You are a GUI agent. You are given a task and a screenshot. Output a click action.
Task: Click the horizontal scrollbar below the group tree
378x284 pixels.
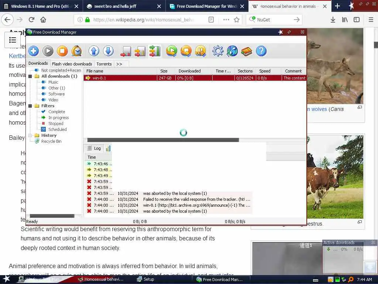(x=52, y=216)
